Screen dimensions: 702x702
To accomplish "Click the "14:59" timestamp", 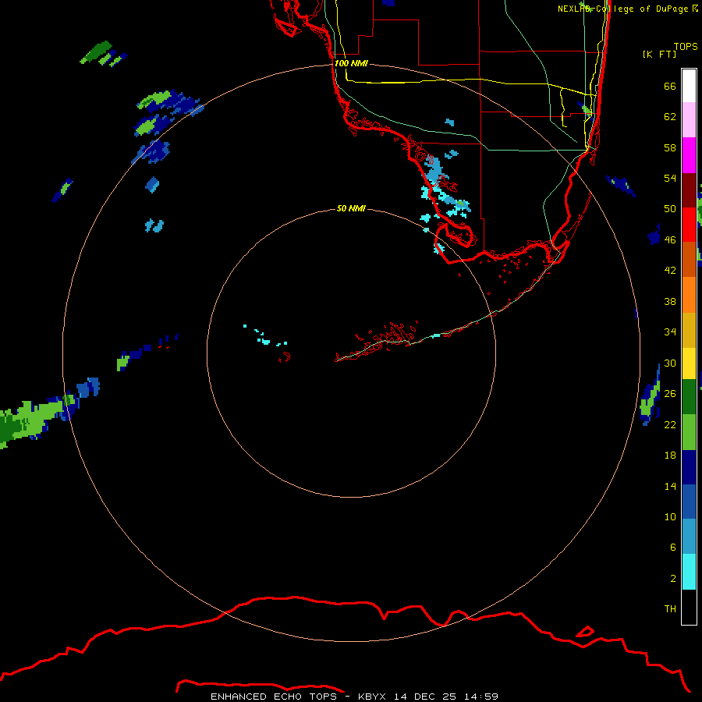I will 481,697.
